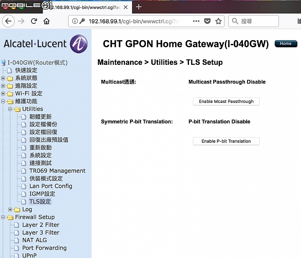The image size is (301, 258).
Task: Click the 'P-bit Translation Disable' status text
Action: click(x=219, y=122)
